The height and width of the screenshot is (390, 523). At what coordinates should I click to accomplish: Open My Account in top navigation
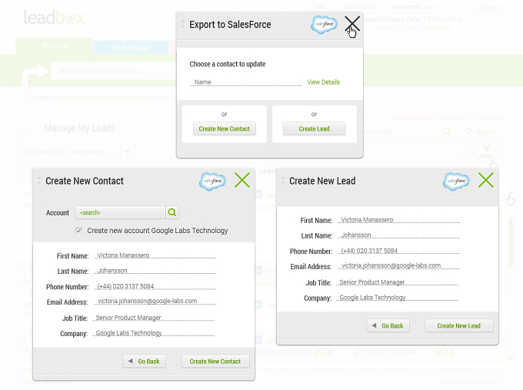[x=359, y=7]
